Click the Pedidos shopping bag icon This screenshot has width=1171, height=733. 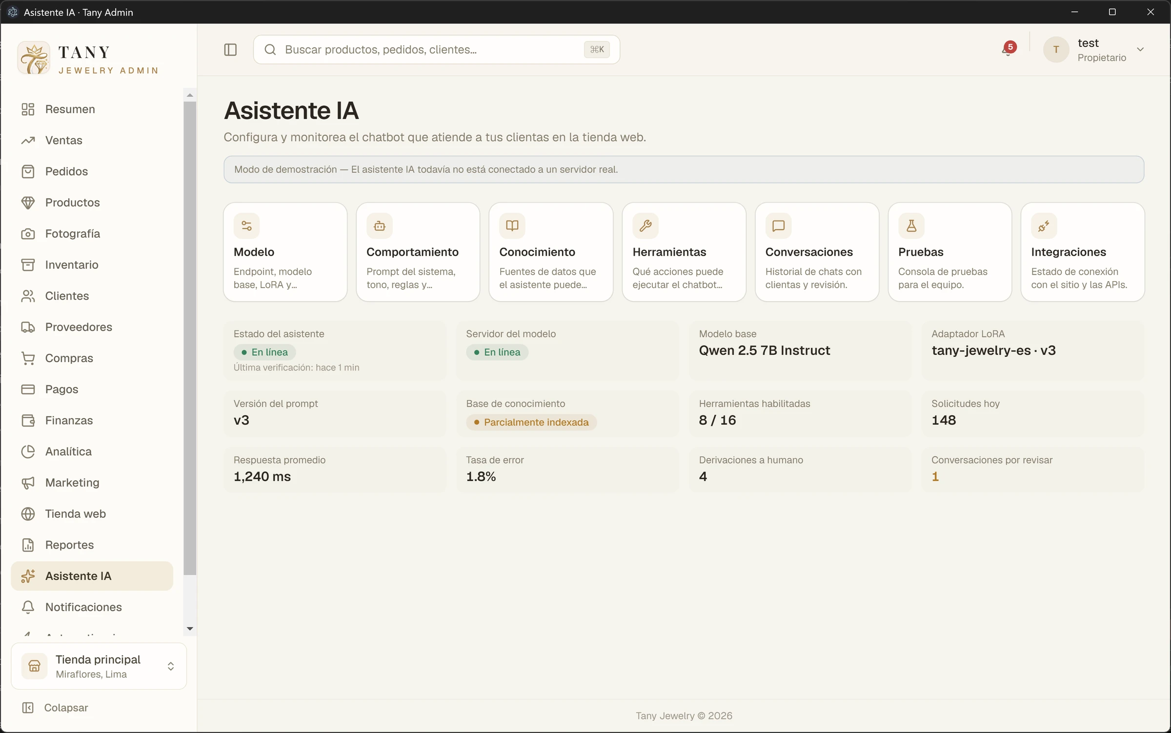click(x=28, y=171)
